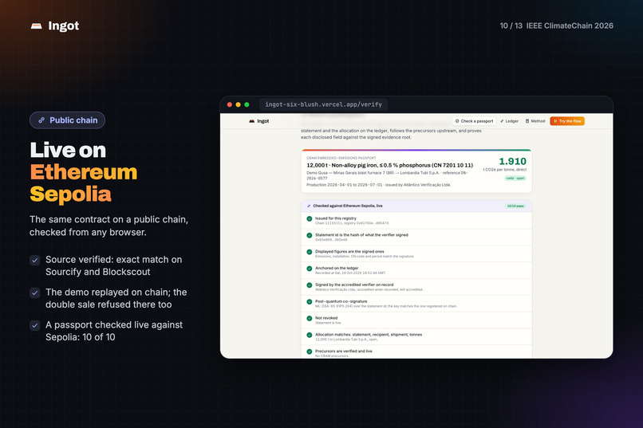
Task: Click the green check beside Anchored on the ledger
Action: [x=310, y=269]
